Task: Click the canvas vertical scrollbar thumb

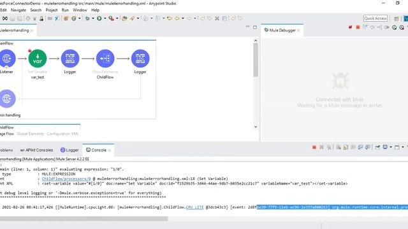Action: point(256,60)
